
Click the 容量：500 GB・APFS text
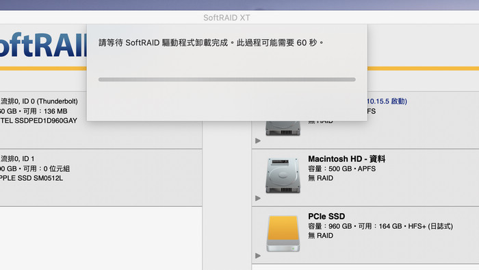[x=342, y=169]
